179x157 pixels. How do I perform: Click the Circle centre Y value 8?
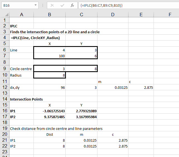(x=81, y=69)
